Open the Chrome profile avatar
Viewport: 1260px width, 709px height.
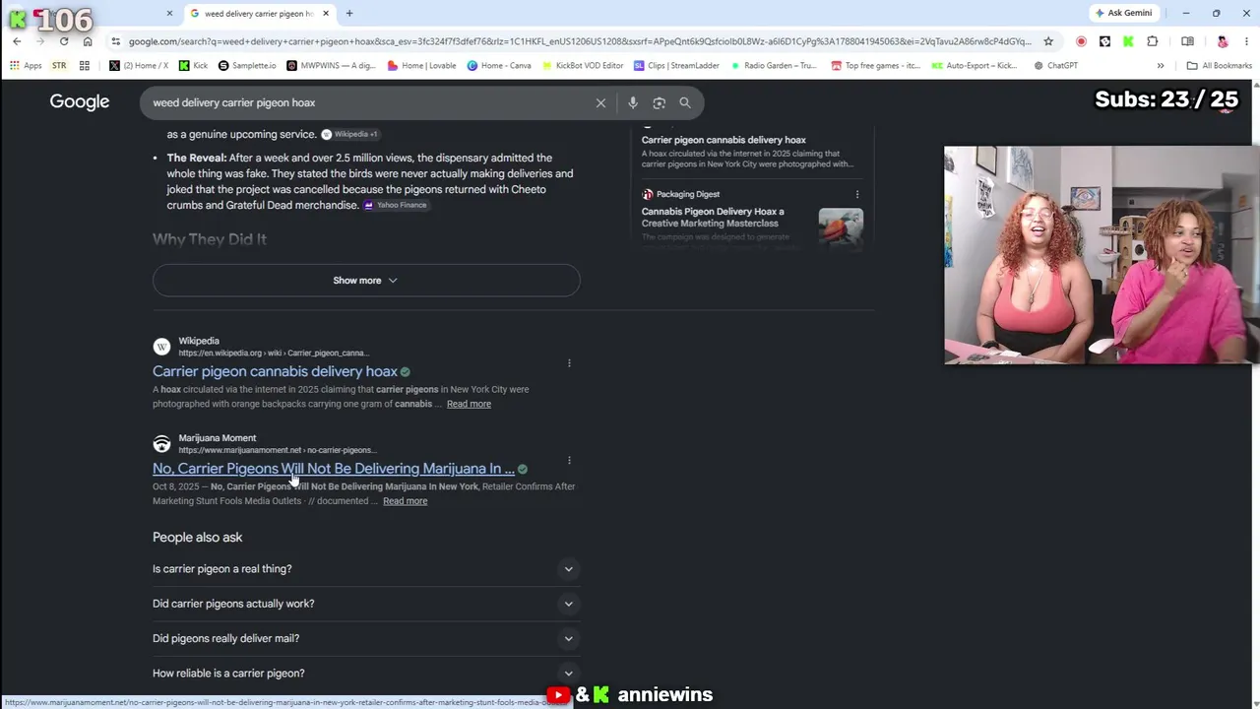pyautogui.click(x=1223, y=41)
